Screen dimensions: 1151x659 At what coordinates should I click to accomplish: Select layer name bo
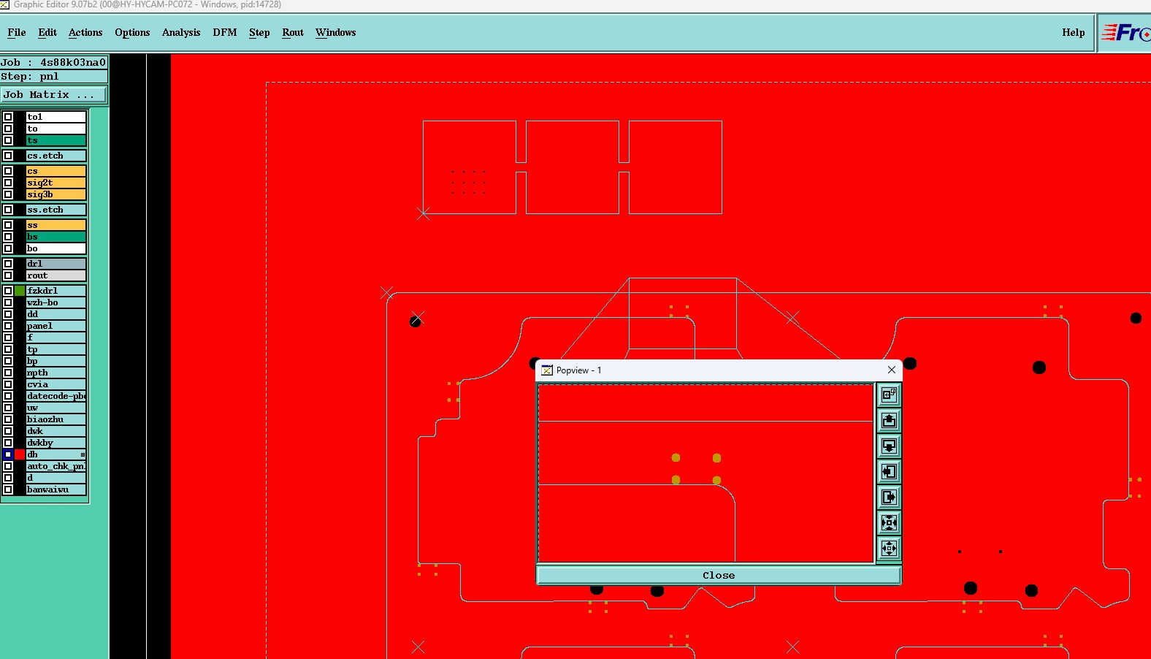click(x=56, y=248)
